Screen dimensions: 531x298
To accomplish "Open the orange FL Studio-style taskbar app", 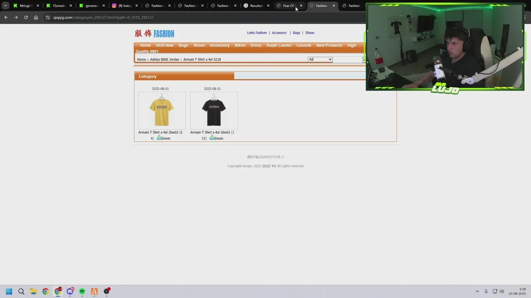I will [94, 291].
